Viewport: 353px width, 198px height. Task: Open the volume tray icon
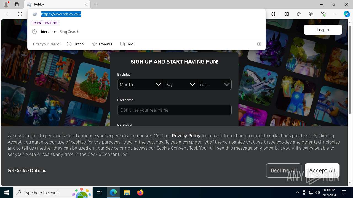pyautogui.click(x=317, y=193)
